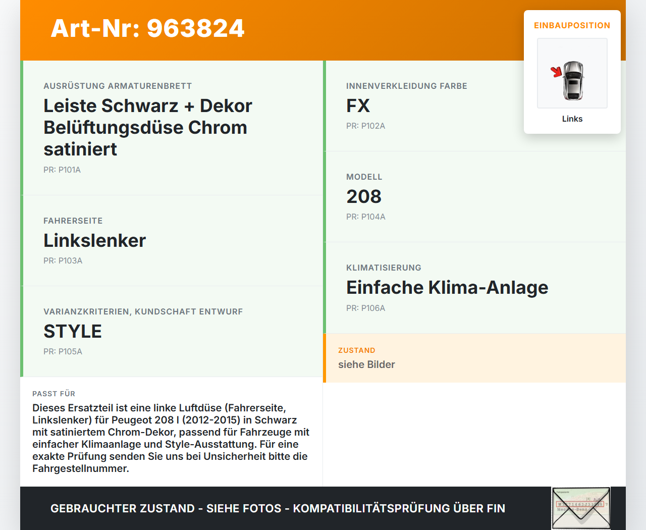Click the Fahrgestellnummer registration document thumbnail
This screenshot has width=646, height=530.
click(580, 508)
